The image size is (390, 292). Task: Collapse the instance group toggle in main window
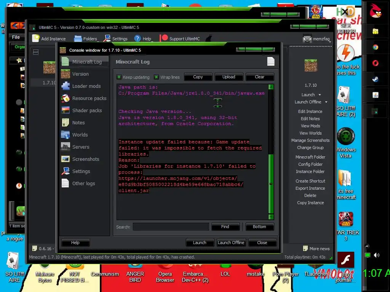36,52
